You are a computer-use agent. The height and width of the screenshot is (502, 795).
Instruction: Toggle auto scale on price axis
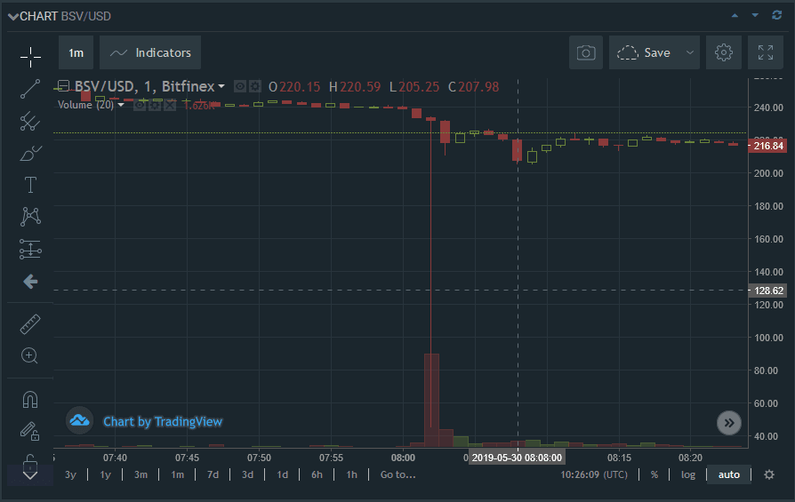728,474
